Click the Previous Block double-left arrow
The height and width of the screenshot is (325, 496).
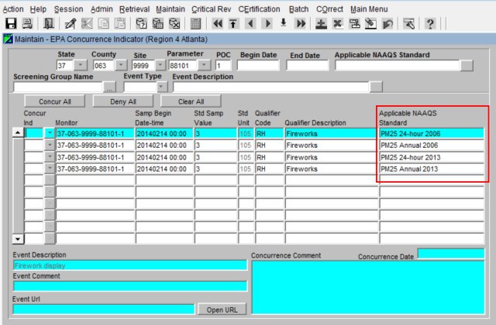click(218, 24)
